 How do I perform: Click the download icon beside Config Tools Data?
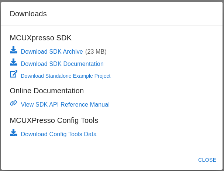pyautogui.click(x=14, y=133)
